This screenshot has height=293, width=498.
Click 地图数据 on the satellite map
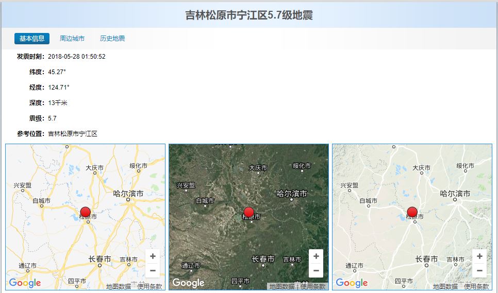(281, 287)
